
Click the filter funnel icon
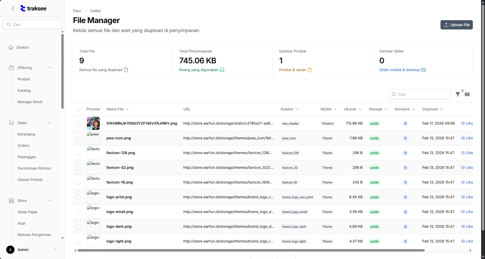[458, 94]
